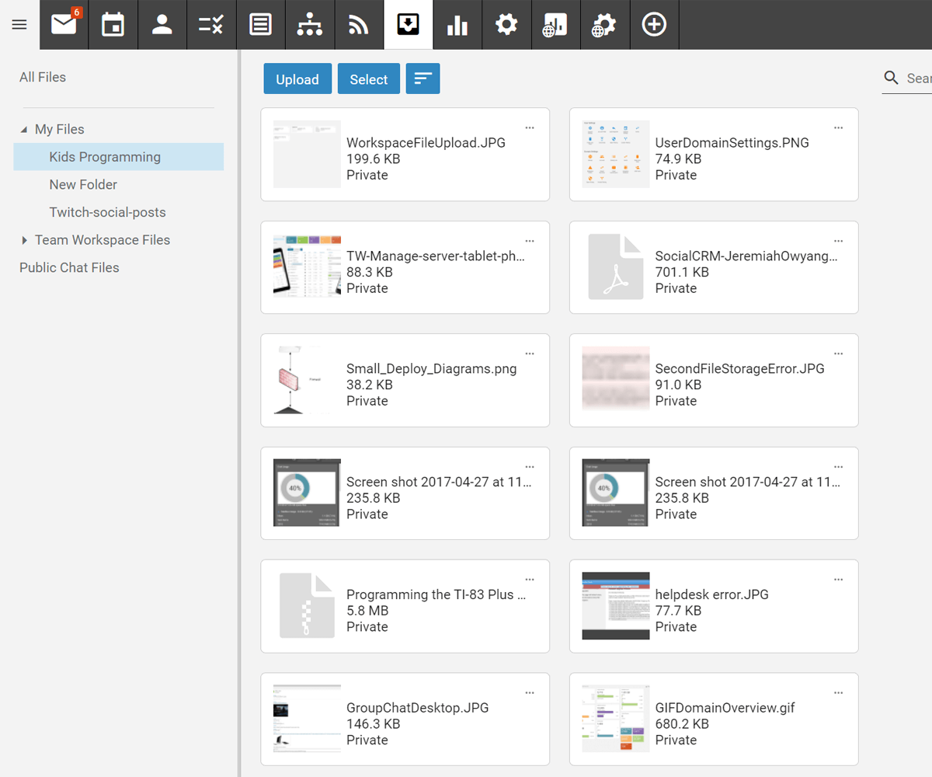Screen dimensions: 932x777
Task: Click the SecondFileStorageError.JPG thumbnail
Action: [616, 378]
